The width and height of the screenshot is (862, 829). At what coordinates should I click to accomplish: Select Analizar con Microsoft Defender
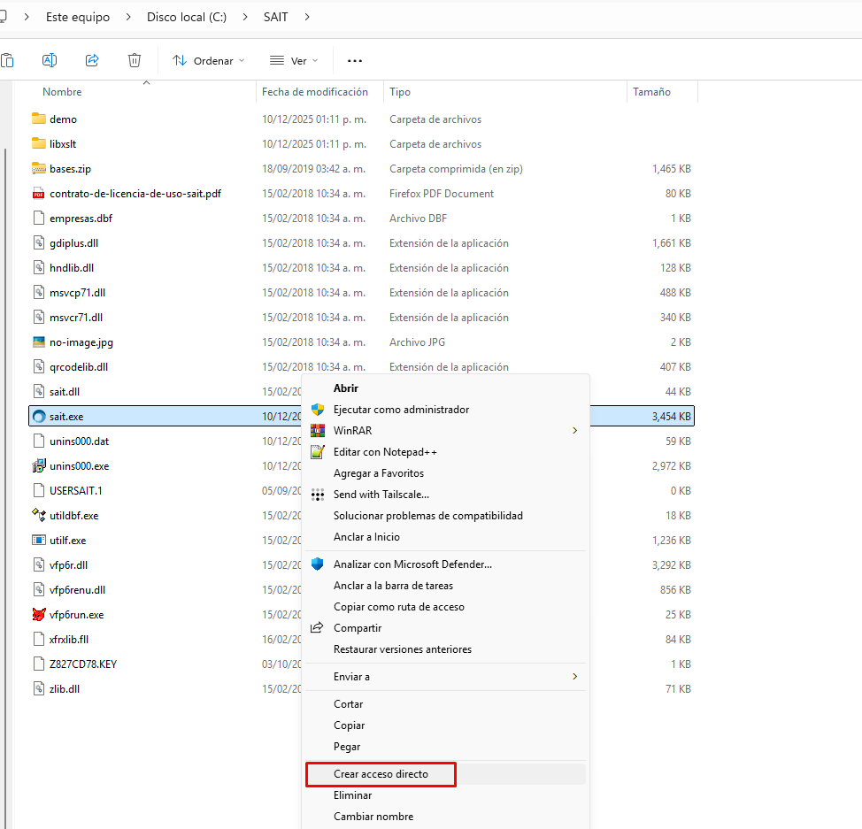coord(412,564)
